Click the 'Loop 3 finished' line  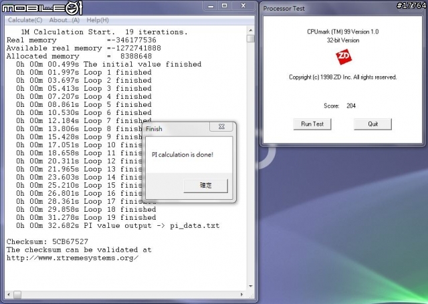(x=84, y=89)
